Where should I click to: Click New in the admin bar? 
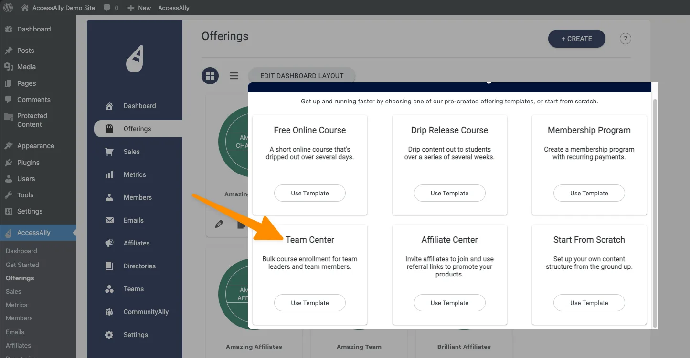click(138, 7)
